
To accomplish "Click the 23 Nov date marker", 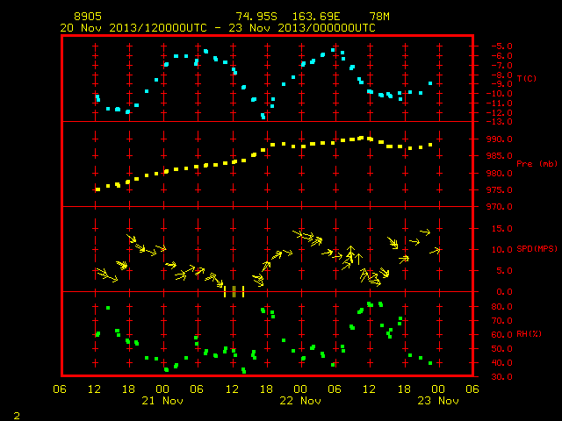I will (438, 401).
